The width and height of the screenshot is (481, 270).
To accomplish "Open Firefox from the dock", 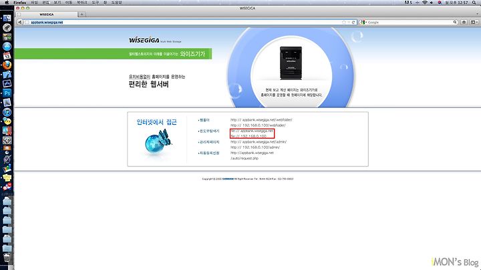I will pos(7,65).
